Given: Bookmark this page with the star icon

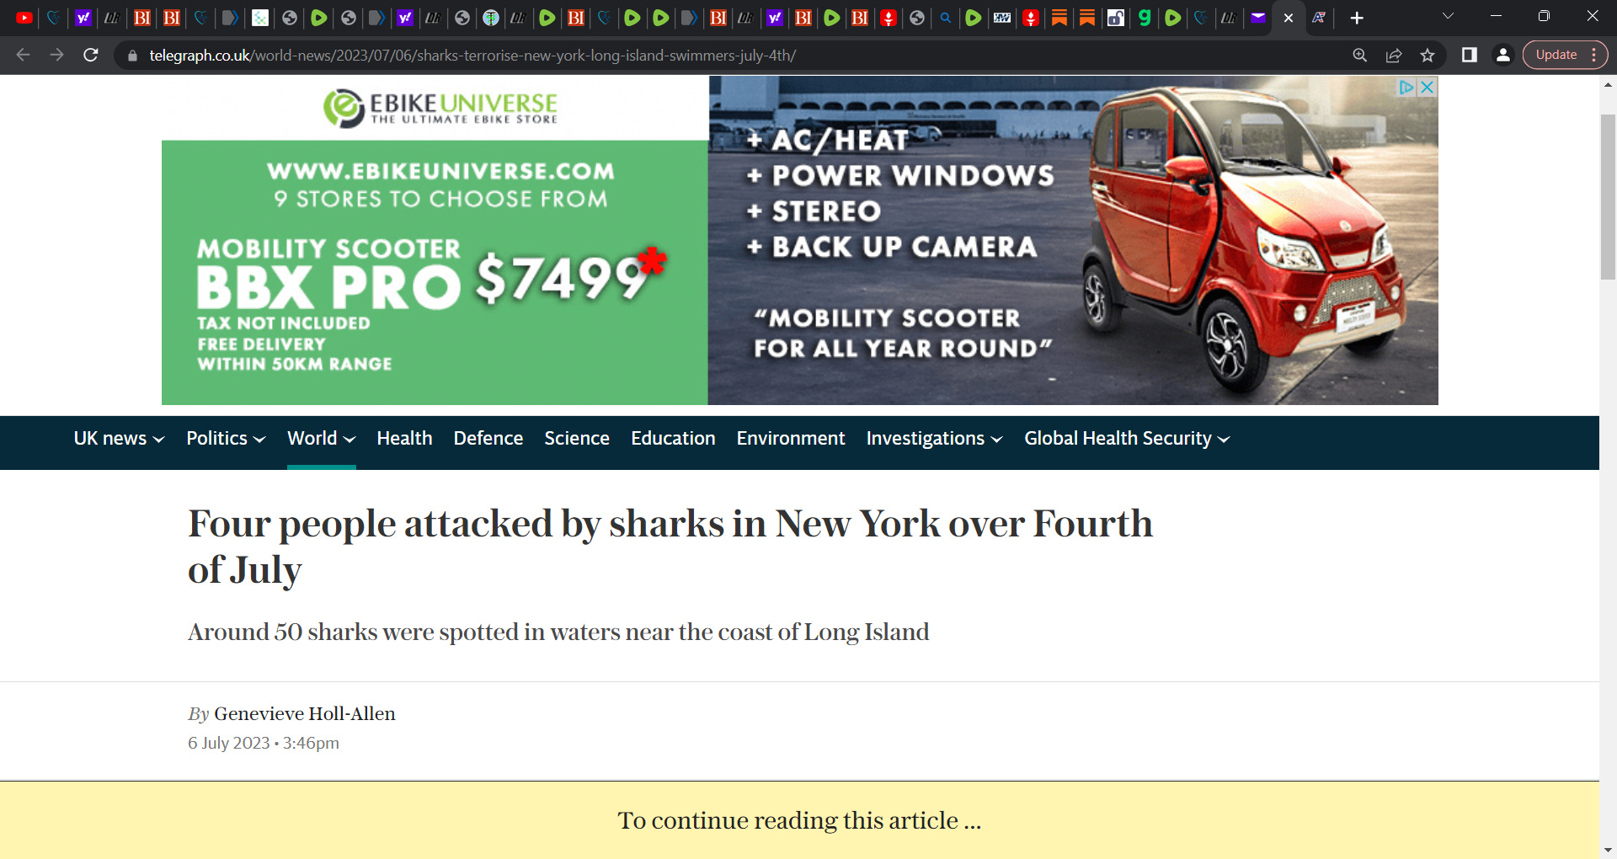Looking at the screenshot, I should point(1428,55).
